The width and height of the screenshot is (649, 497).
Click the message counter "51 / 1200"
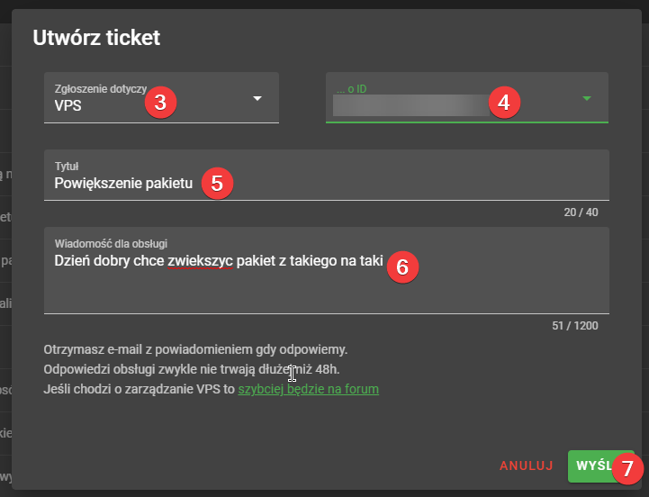pyautogui.click(x=574, y=326)
